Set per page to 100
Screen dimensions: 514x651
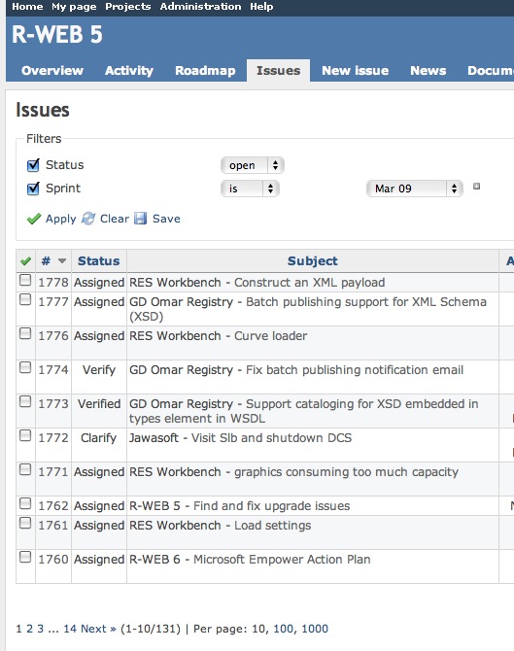coord(283,629)
